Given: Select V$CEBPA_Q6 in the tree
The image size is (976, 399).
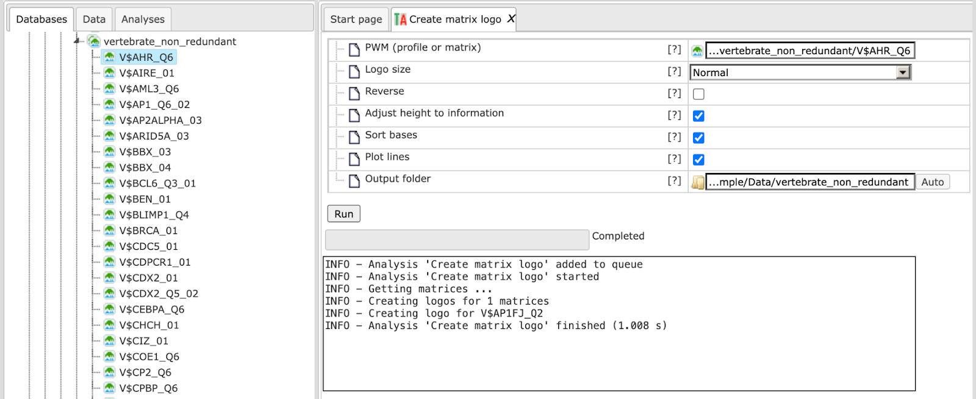Looking at the screenshot, I should (x=152, y=309).
